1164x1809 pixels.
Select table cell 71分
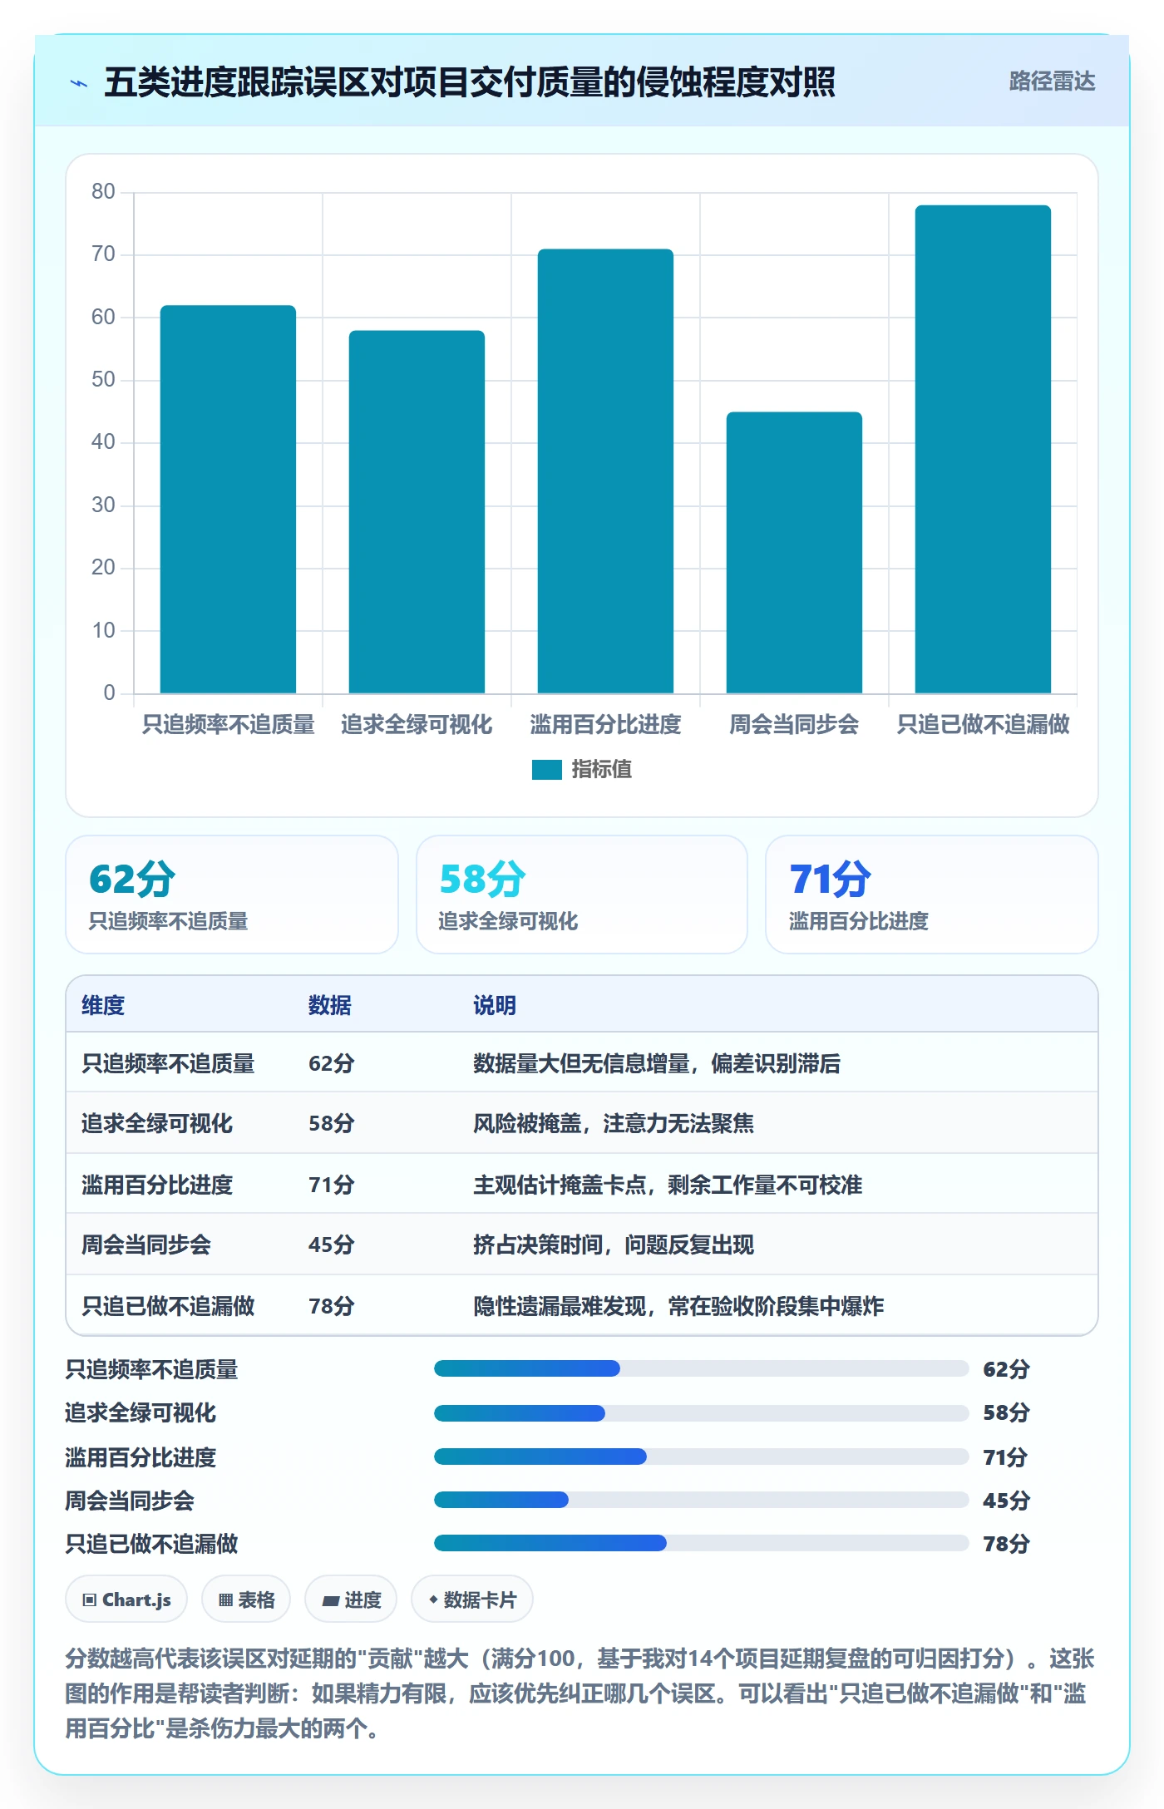pos(332,1185)
